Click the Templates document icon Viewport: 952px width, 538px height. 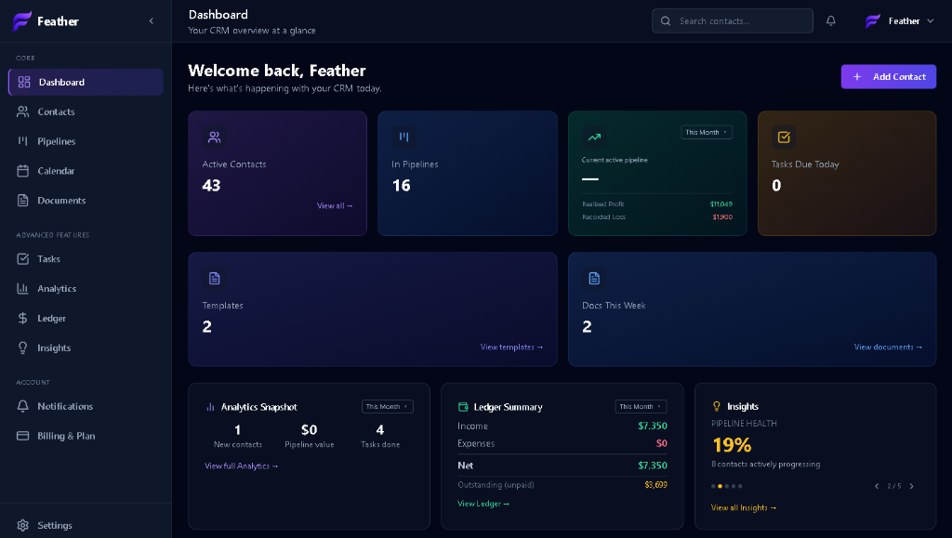215,279
